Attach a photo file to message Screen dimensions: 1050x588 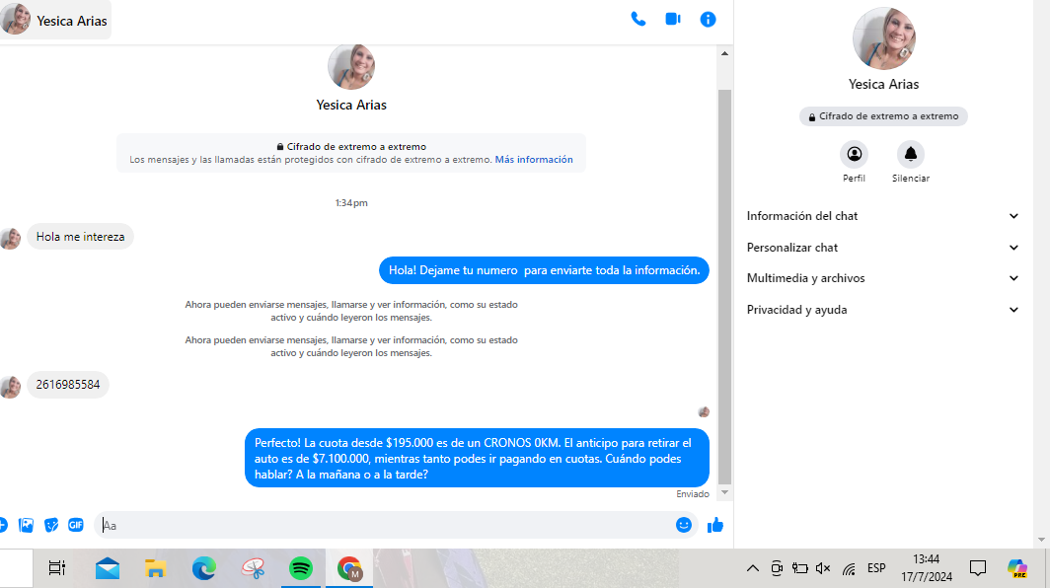coord(27,525)
